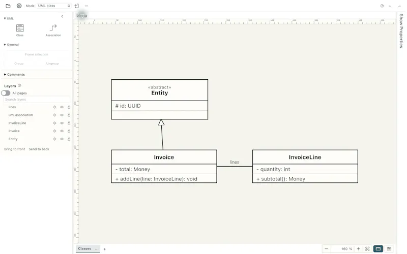Screen dimensions: 407x254
Task: Click the locate icon for InvoiceLine layer
Action: click(54, 123)
